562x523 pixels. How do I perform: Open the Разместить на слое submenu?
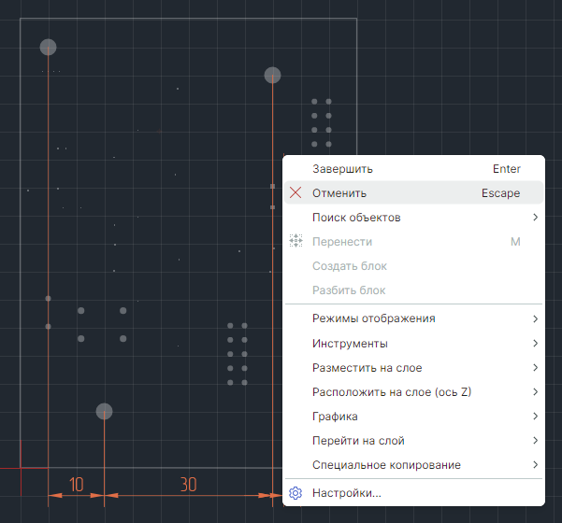367,368
